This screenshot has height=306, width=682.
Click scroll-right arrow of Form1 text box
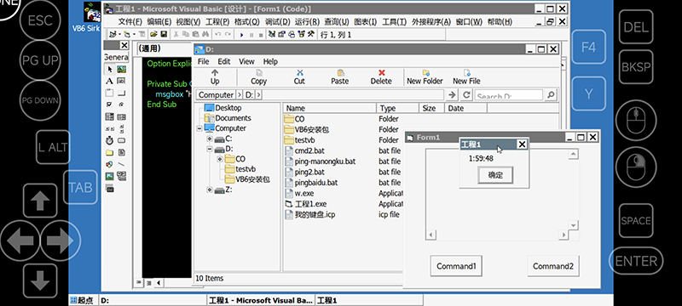(x=564, y=235)
